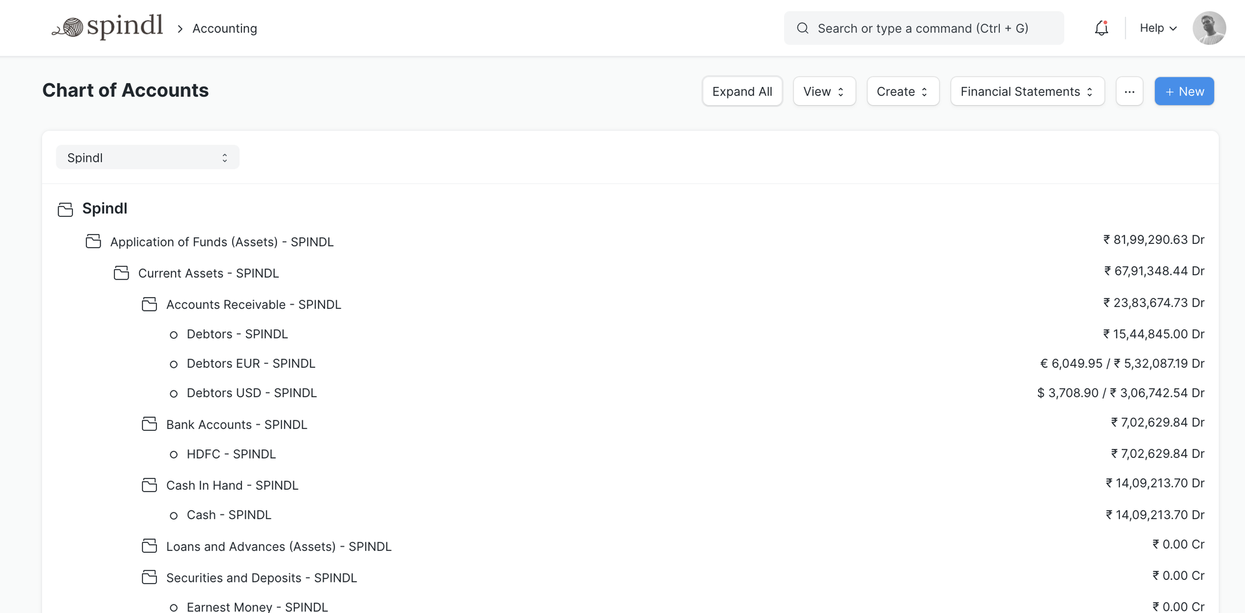The height and width of the screenshot is (613, 1245).
Task: Go to Accounting breadcrumb link
Action: pos(224,29)
